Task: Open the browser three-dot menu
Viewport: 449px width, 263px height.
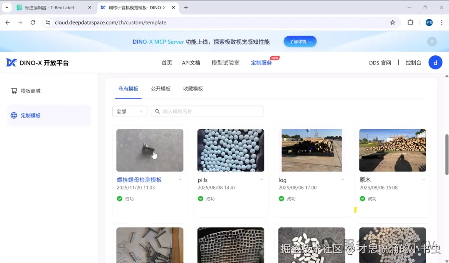Action: [442, 22]
